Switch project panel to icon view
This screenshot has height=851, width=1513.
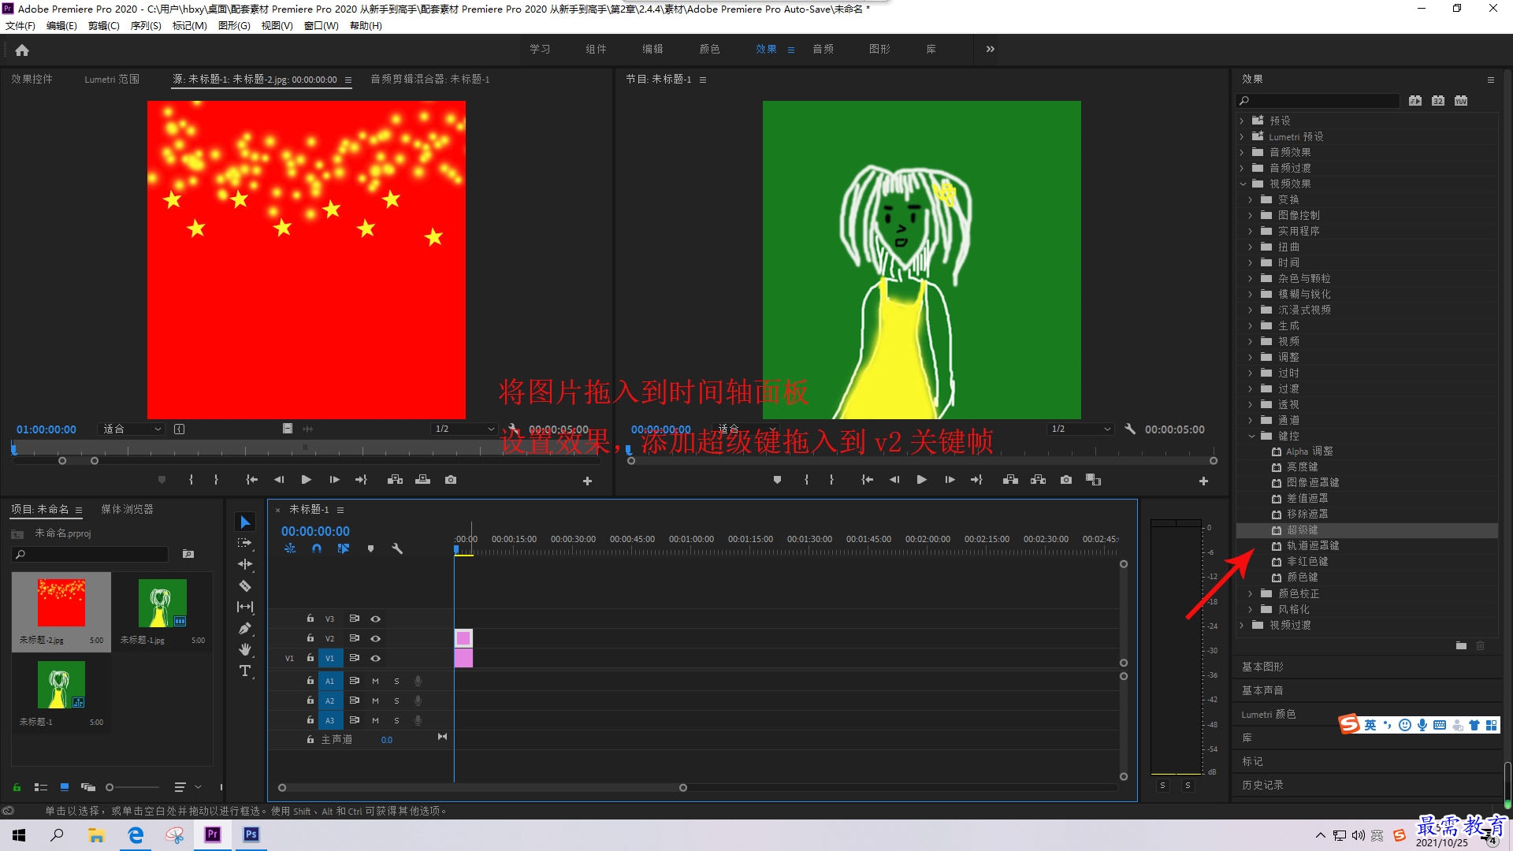point(65,786)
